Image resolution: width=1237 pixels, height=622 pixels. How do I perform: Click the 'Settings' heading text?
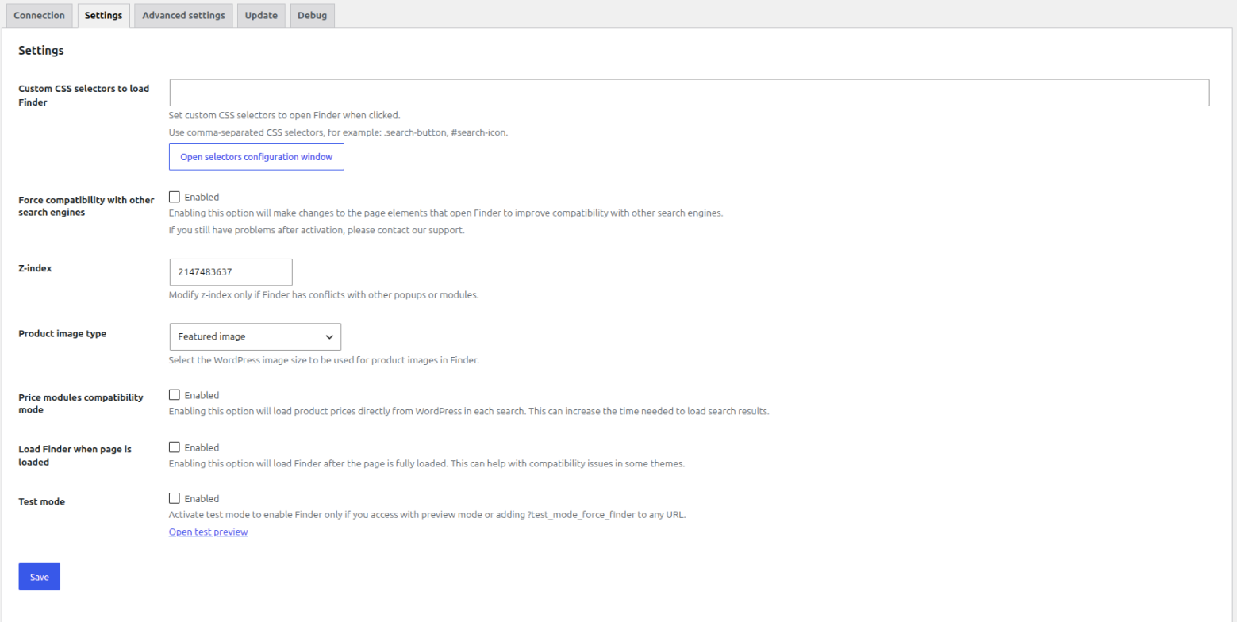tap(41, 51)
